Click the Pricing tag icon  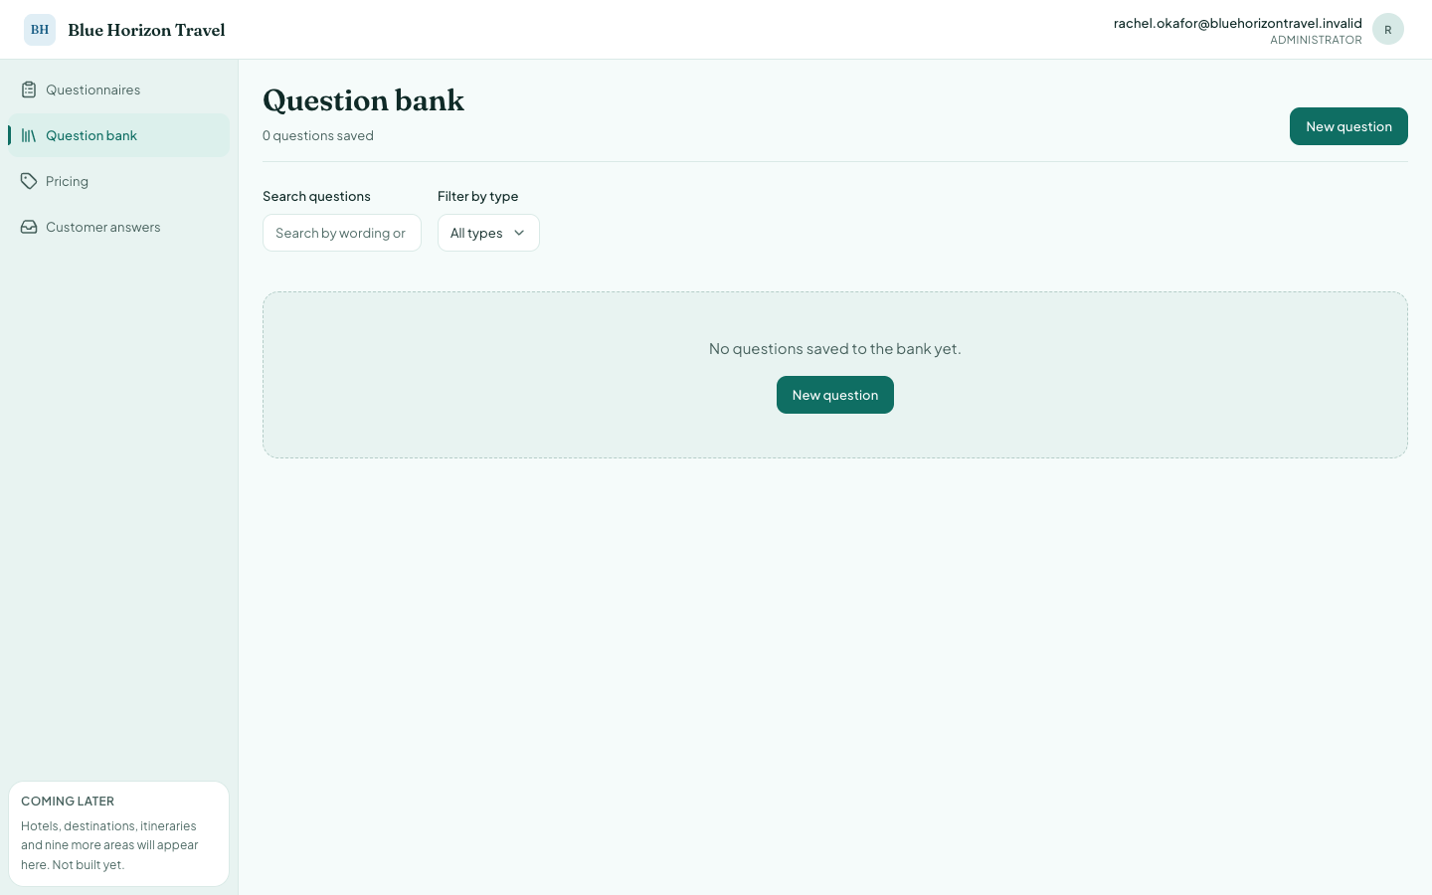[x=29, y=181]
